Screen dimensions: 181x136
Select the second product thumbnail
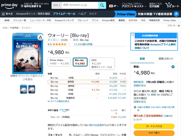pyautogui.click(x=32, y=89)
